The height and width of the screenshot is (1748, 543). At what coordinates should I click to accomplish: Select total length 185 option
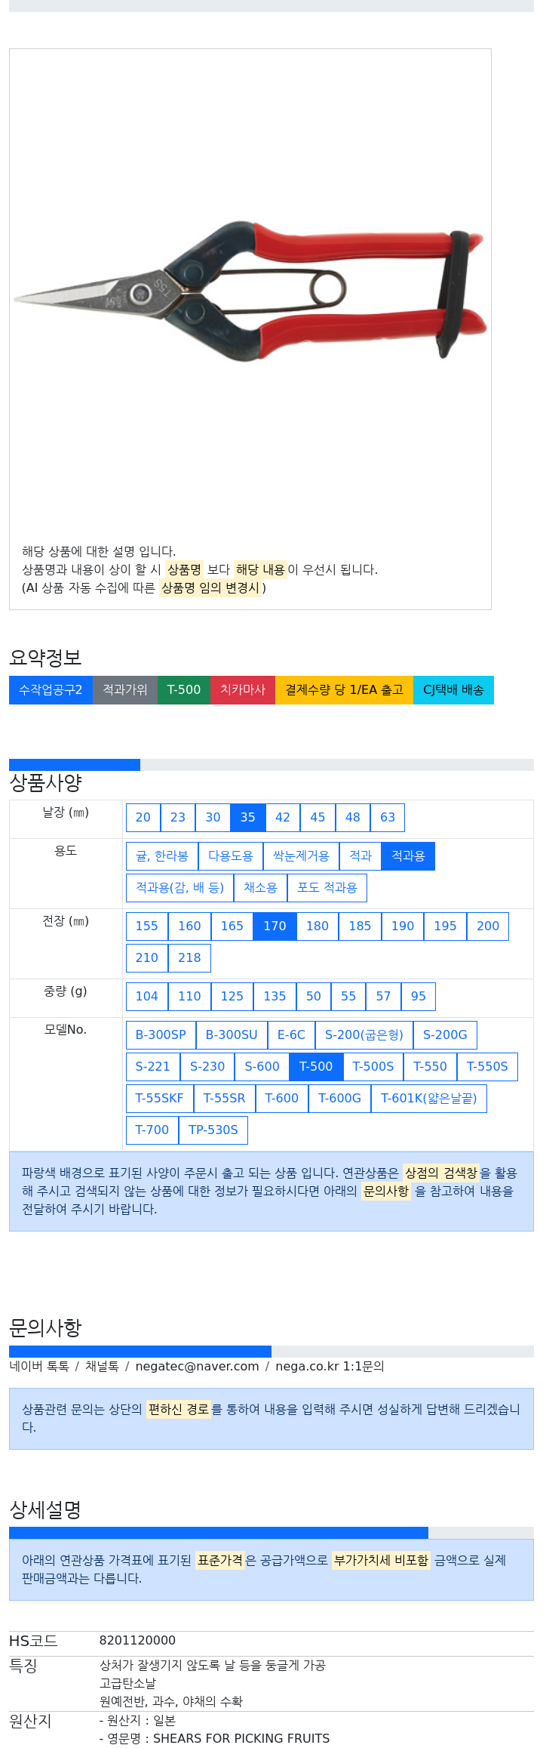[360, 926]
